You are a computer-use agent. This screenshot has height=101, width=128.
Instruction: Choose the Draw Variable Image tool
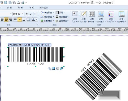point(101,17)
